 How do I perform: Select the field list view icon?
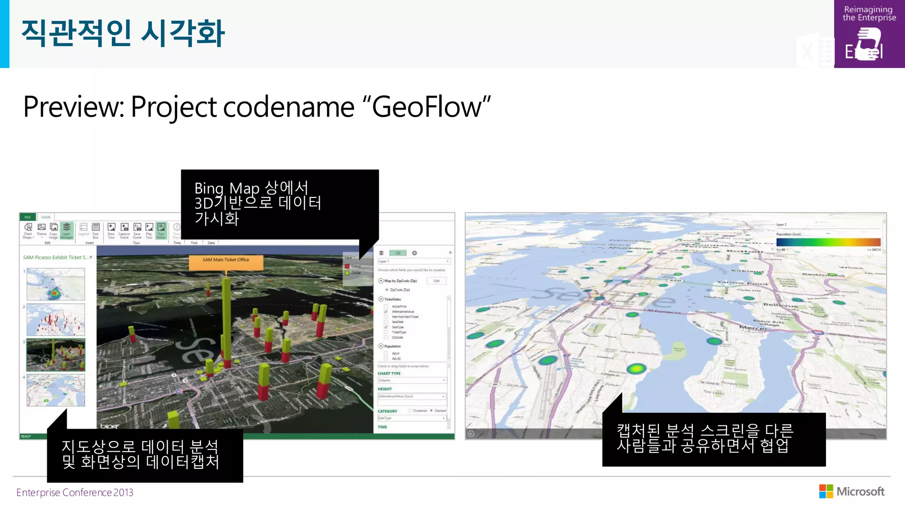(x=398, y=253)
